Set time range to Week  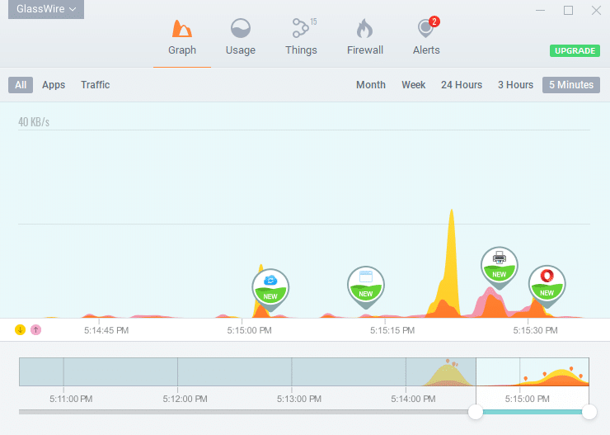tap(414, 85)
